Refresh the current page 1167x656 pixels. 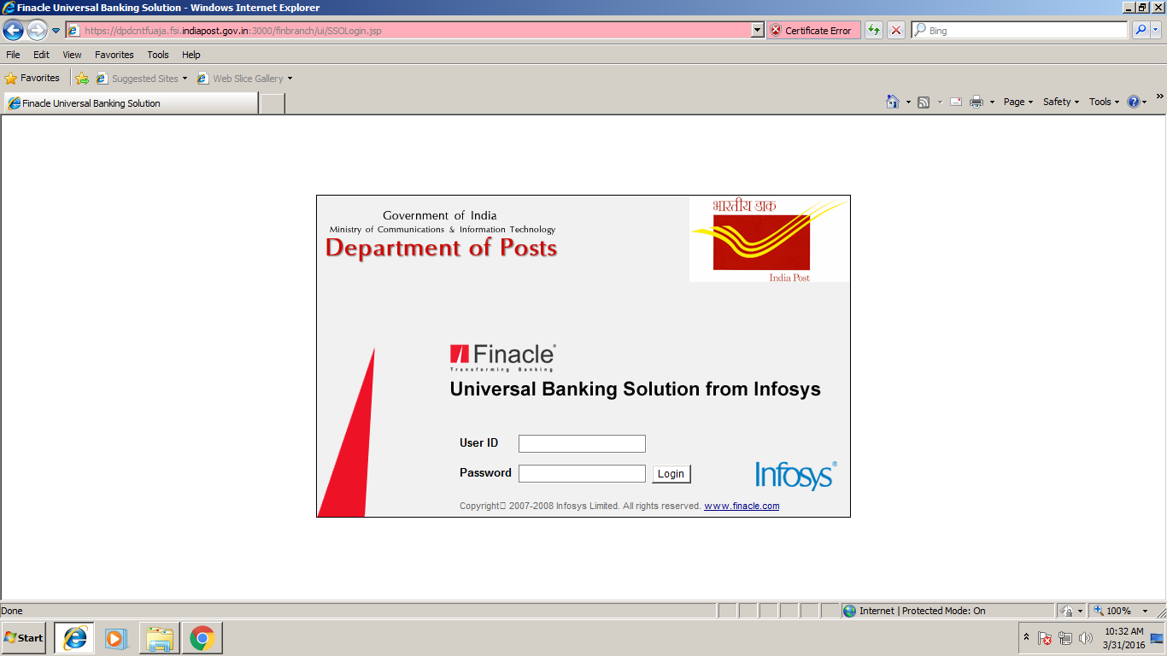point(873,30)
